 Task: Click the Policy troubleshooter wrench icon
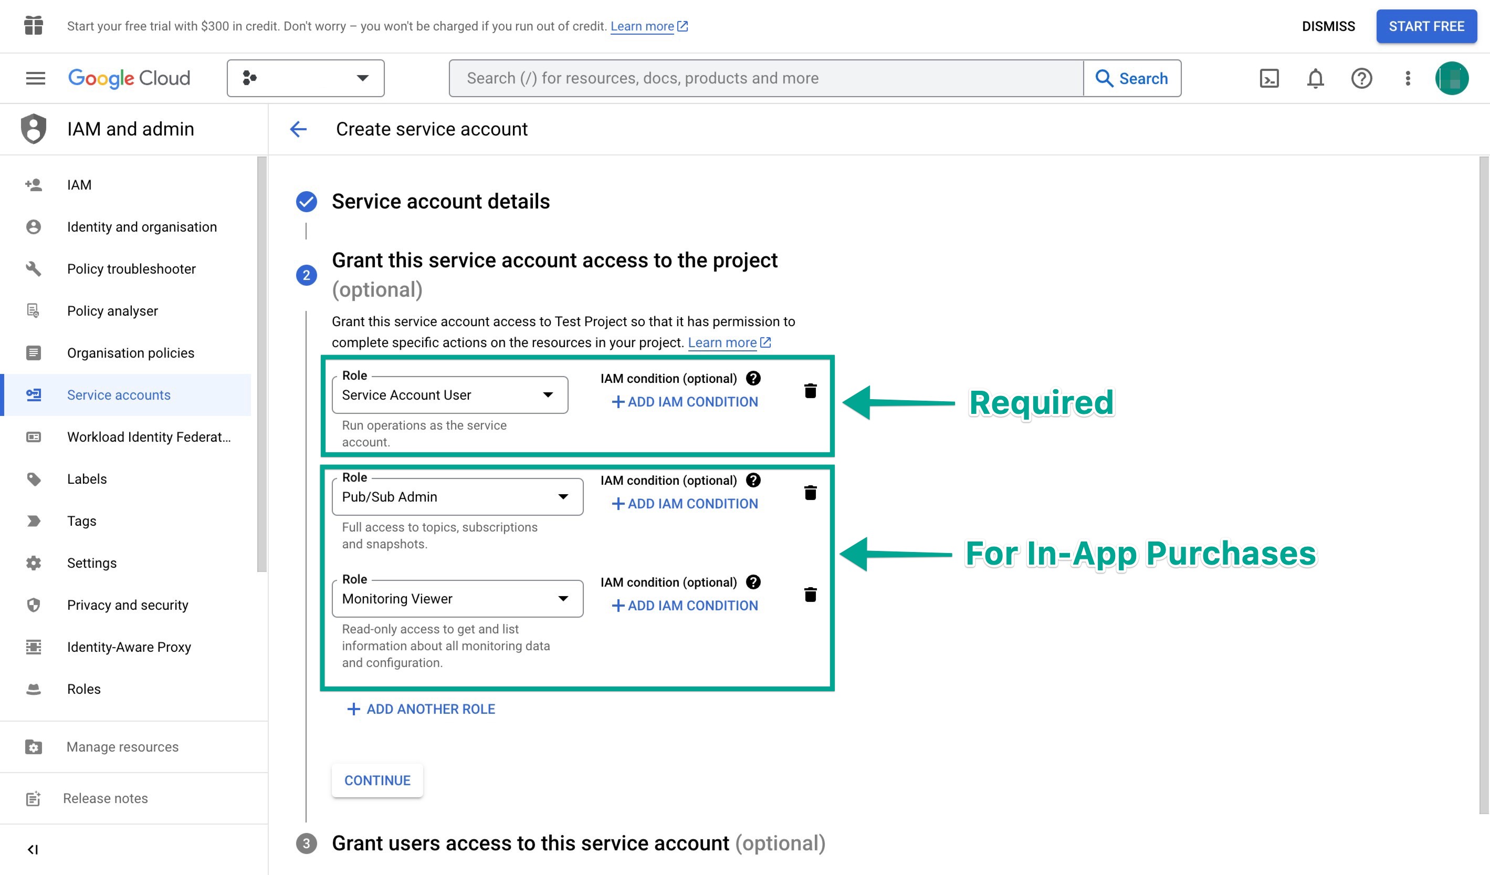point(34,268)
